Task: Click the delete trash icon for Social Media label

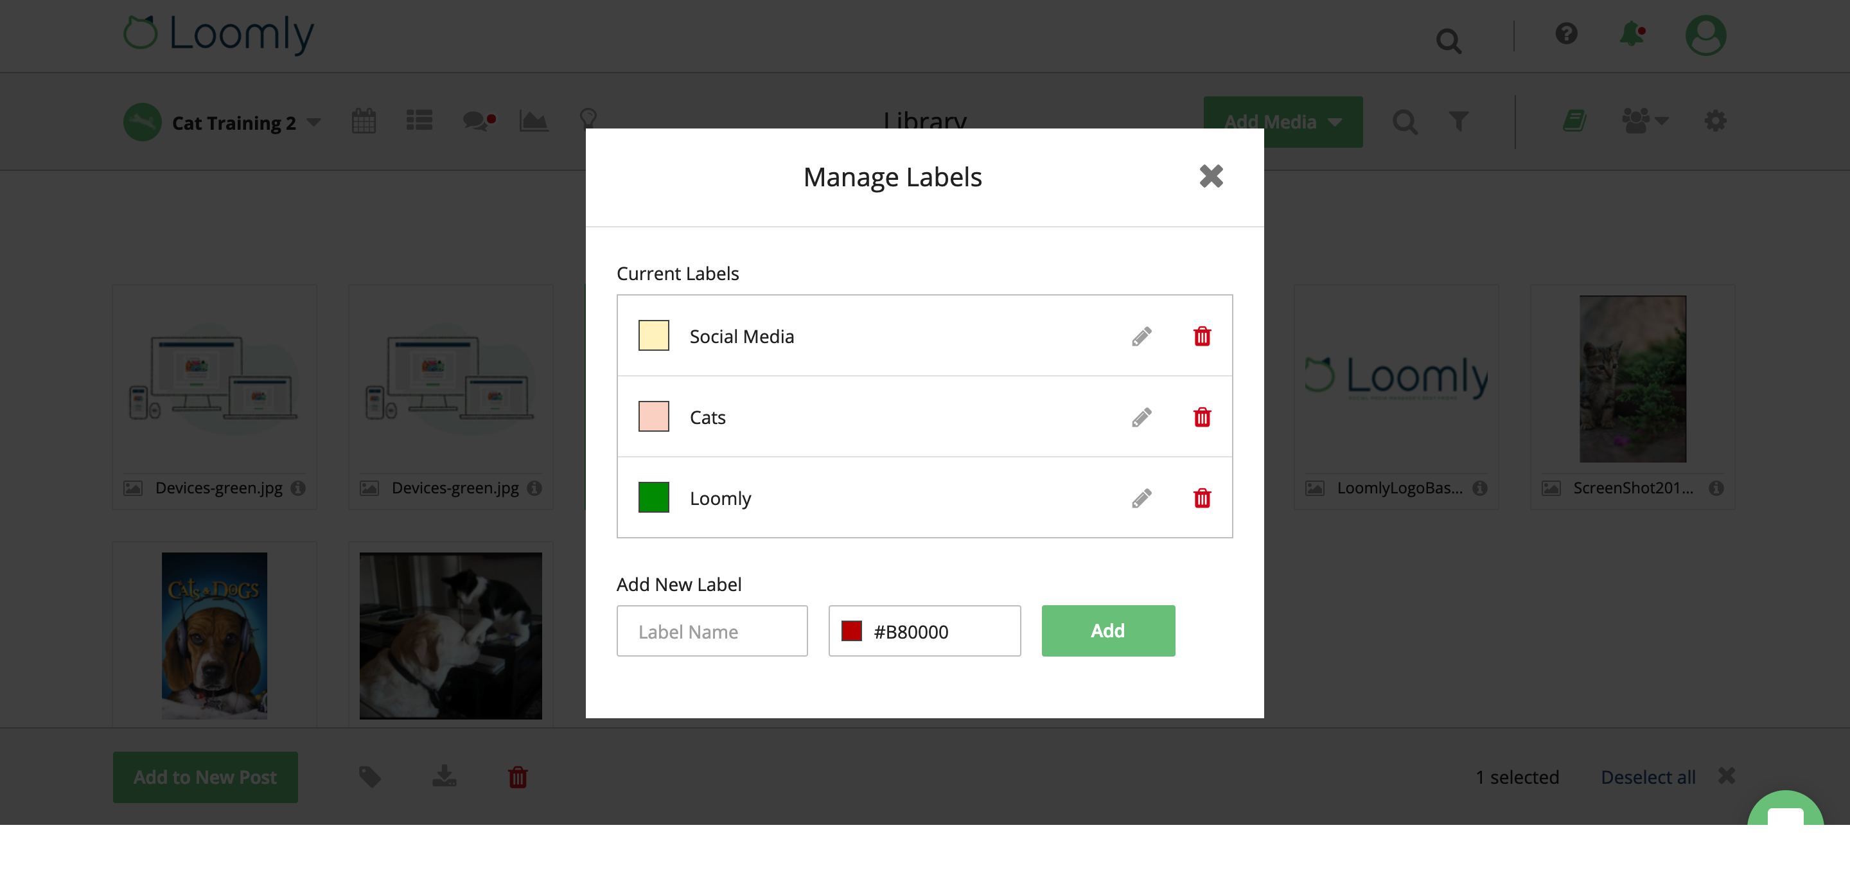Action: (1201, 336)
